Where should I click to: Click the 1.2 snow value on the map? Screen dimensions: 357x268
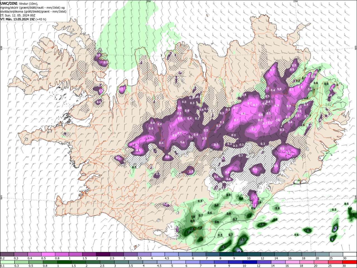pos(134,145)
